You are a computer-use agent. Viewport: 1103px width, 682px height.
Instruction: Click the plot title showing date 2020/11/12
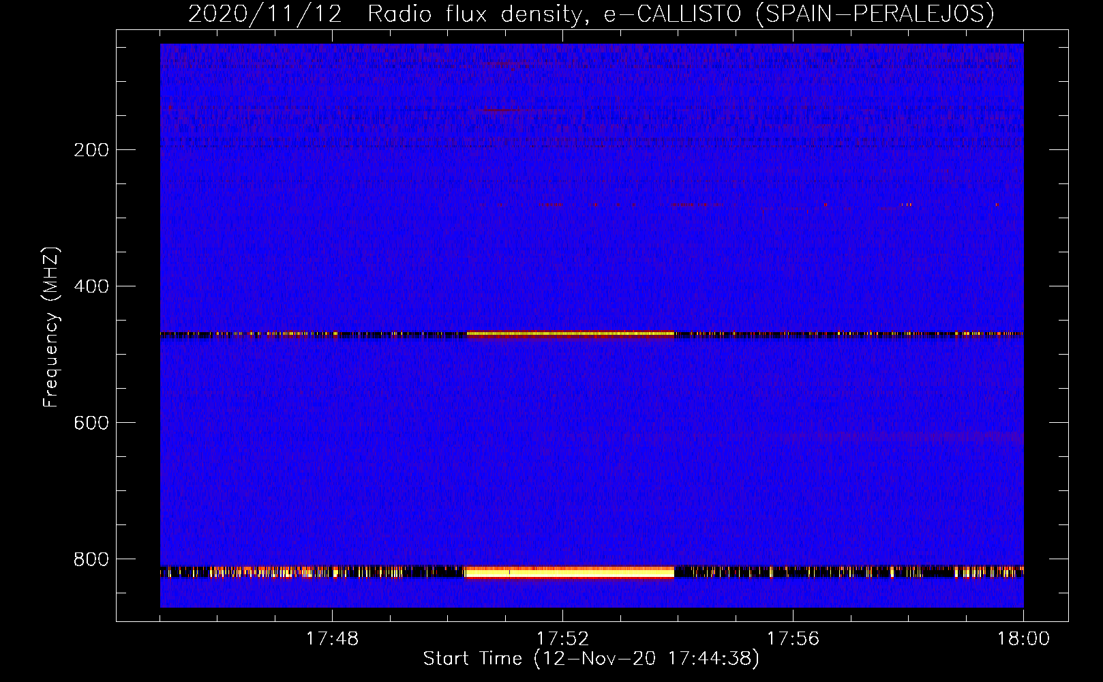point(591,14)
